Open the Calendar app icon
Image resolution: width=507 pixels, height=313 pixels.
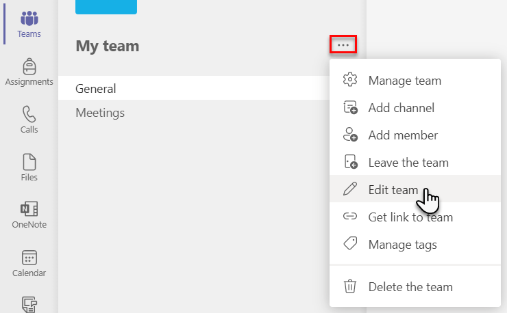tap(29, 263)
